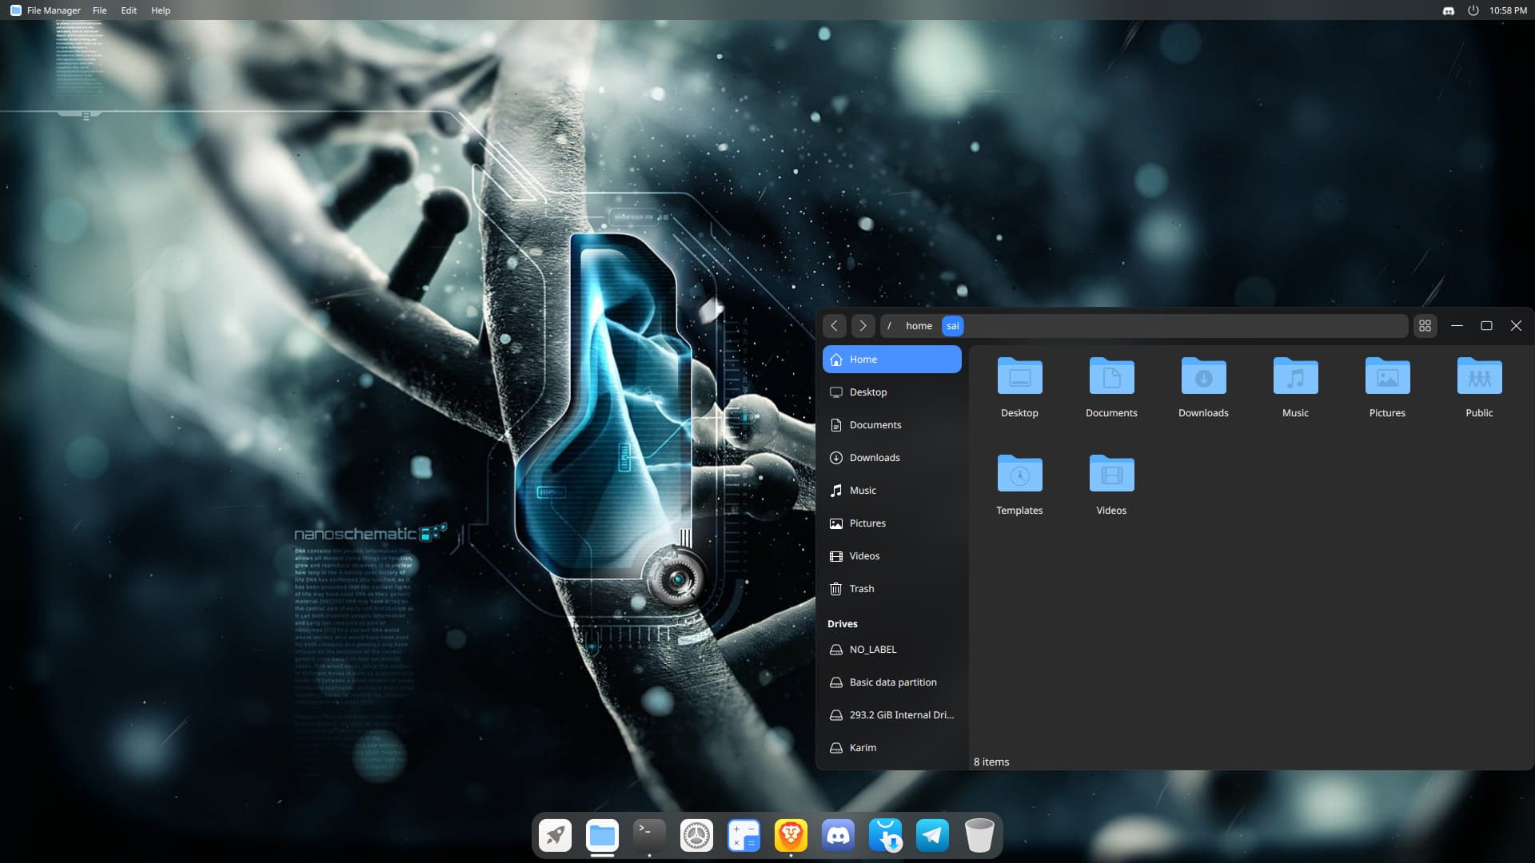Launch Brave browser from the dock
This screenshot has height=863, width=1535.
(791, 836)
